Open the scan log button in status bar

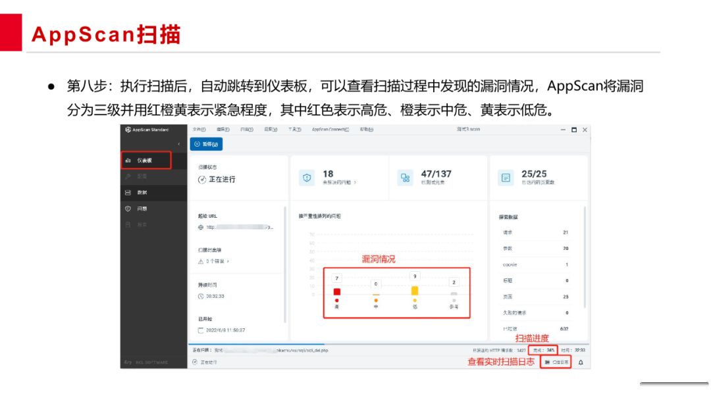pyautogui.click(x=556, y=362)
